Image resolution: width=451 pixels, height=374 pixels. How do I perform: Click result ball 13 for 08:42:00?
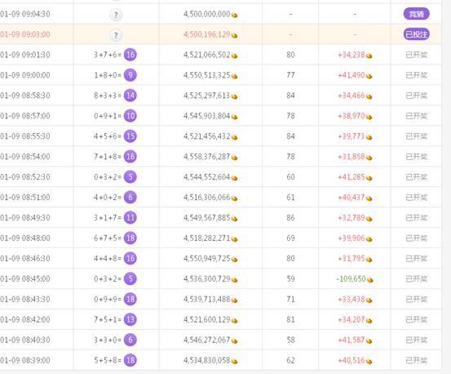tap(130, 319)
